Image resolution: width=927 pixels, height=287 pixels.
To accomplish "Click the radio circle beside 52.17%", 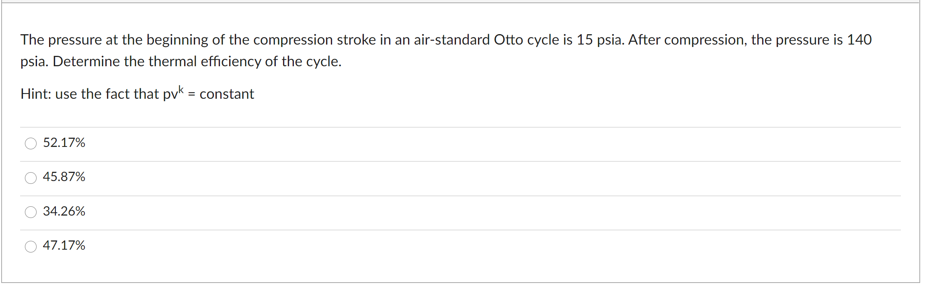I will pos(31,144).
